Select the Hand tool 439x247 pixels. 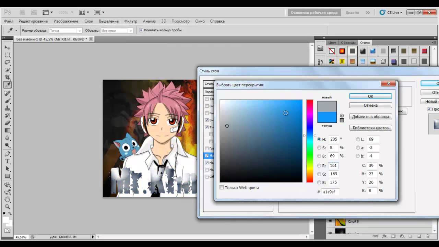click(x=7, y=199)
